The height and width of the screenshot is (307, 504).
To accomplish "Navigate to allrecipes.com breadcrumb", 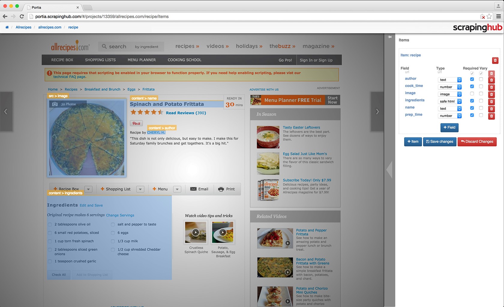I will tap(50, 27).
